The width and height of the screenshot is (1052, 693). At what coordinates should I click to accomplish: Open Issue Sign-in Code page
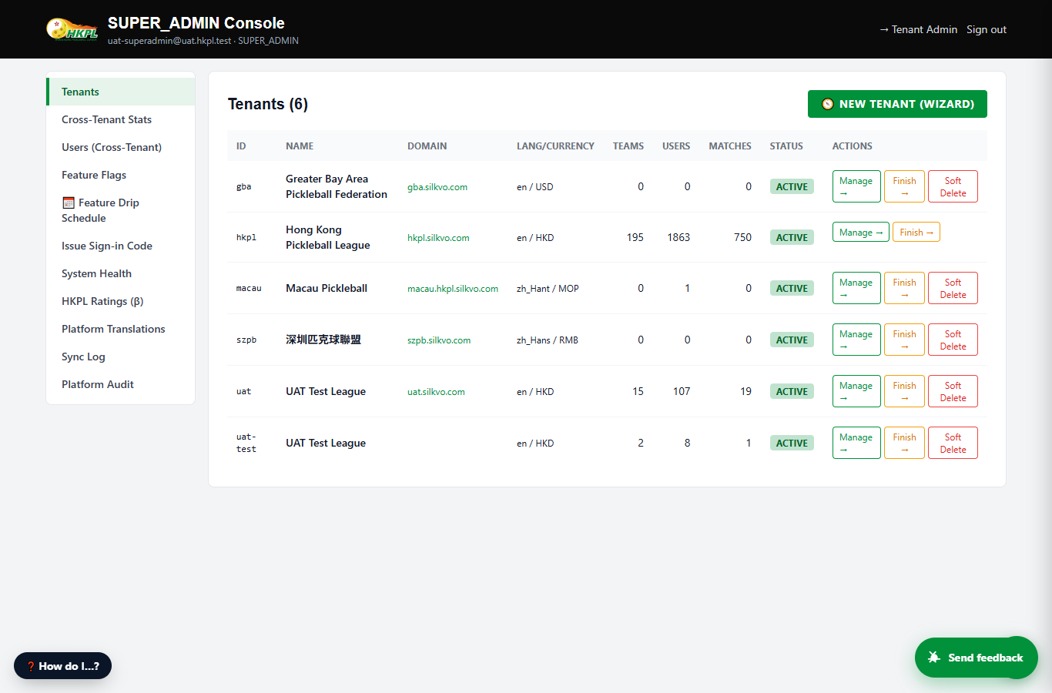pyautogui.click(x=121, y=246)
